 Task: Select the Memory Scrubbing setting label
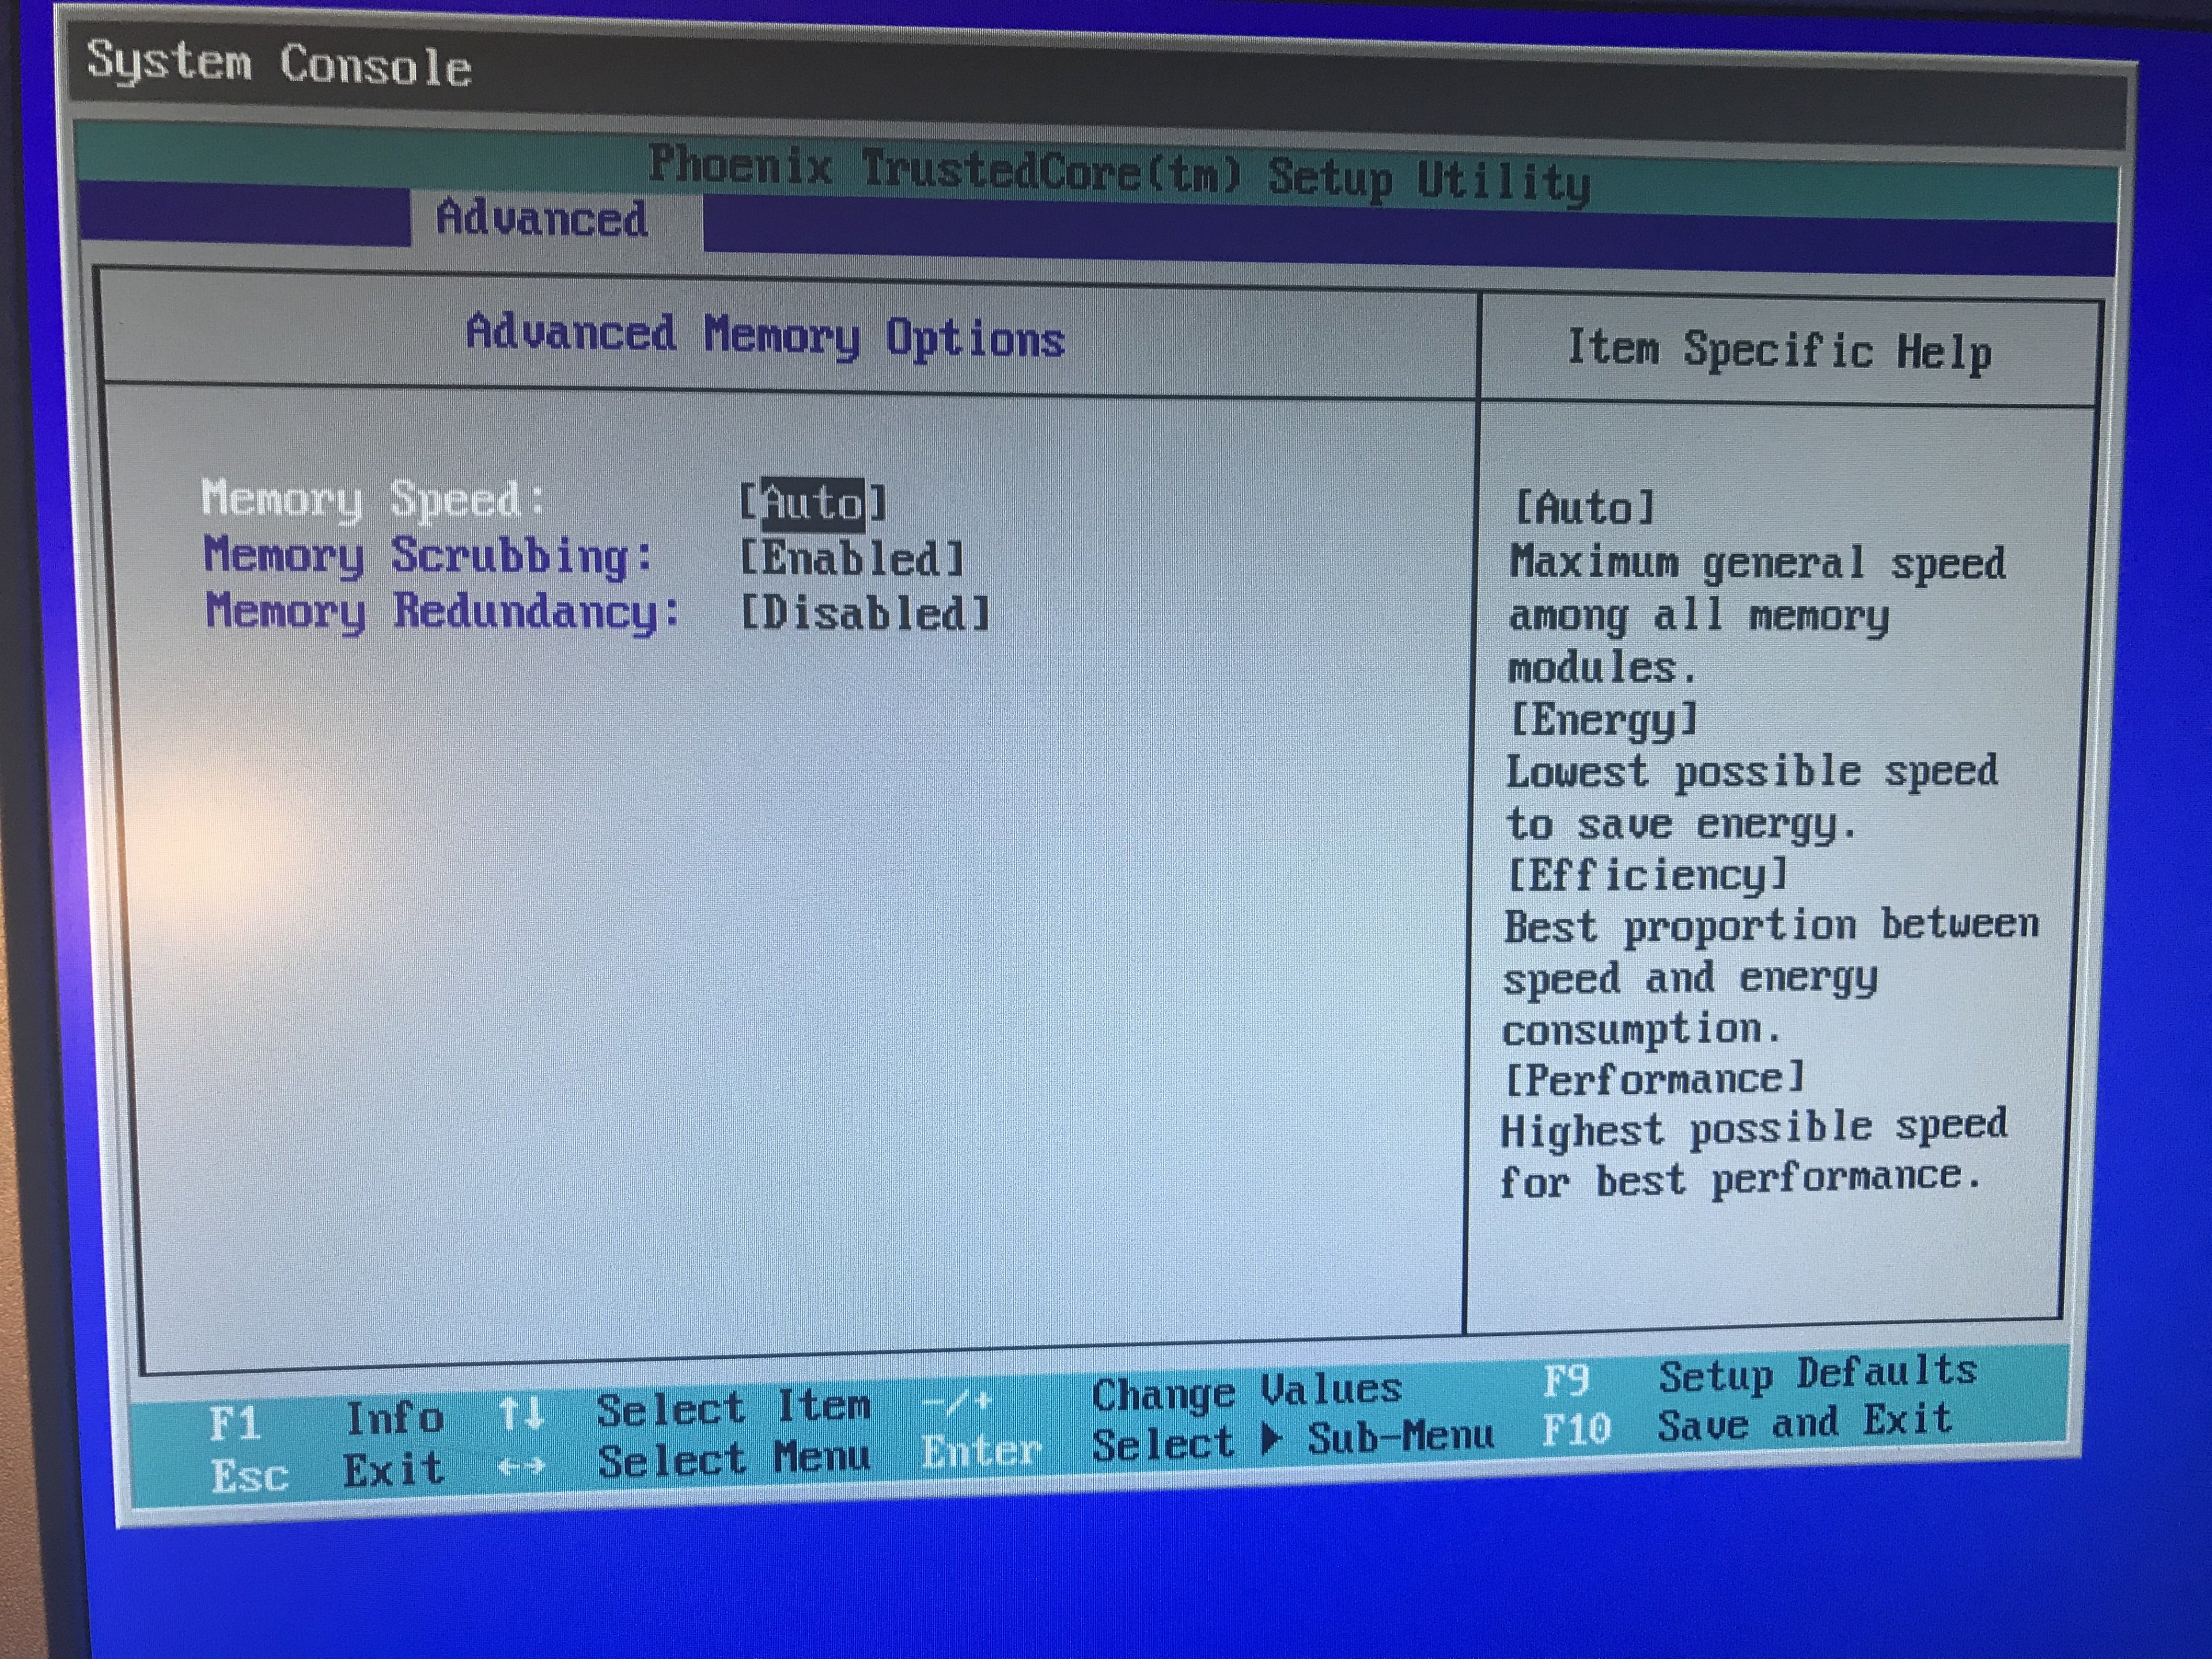click(428, 556)
